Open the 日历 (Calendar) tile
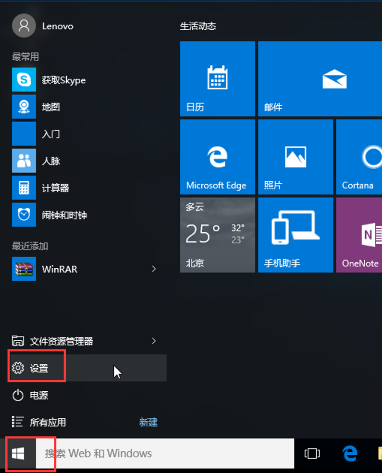The width and height of the screenshot is (382, 473). [x=217, y=79]
